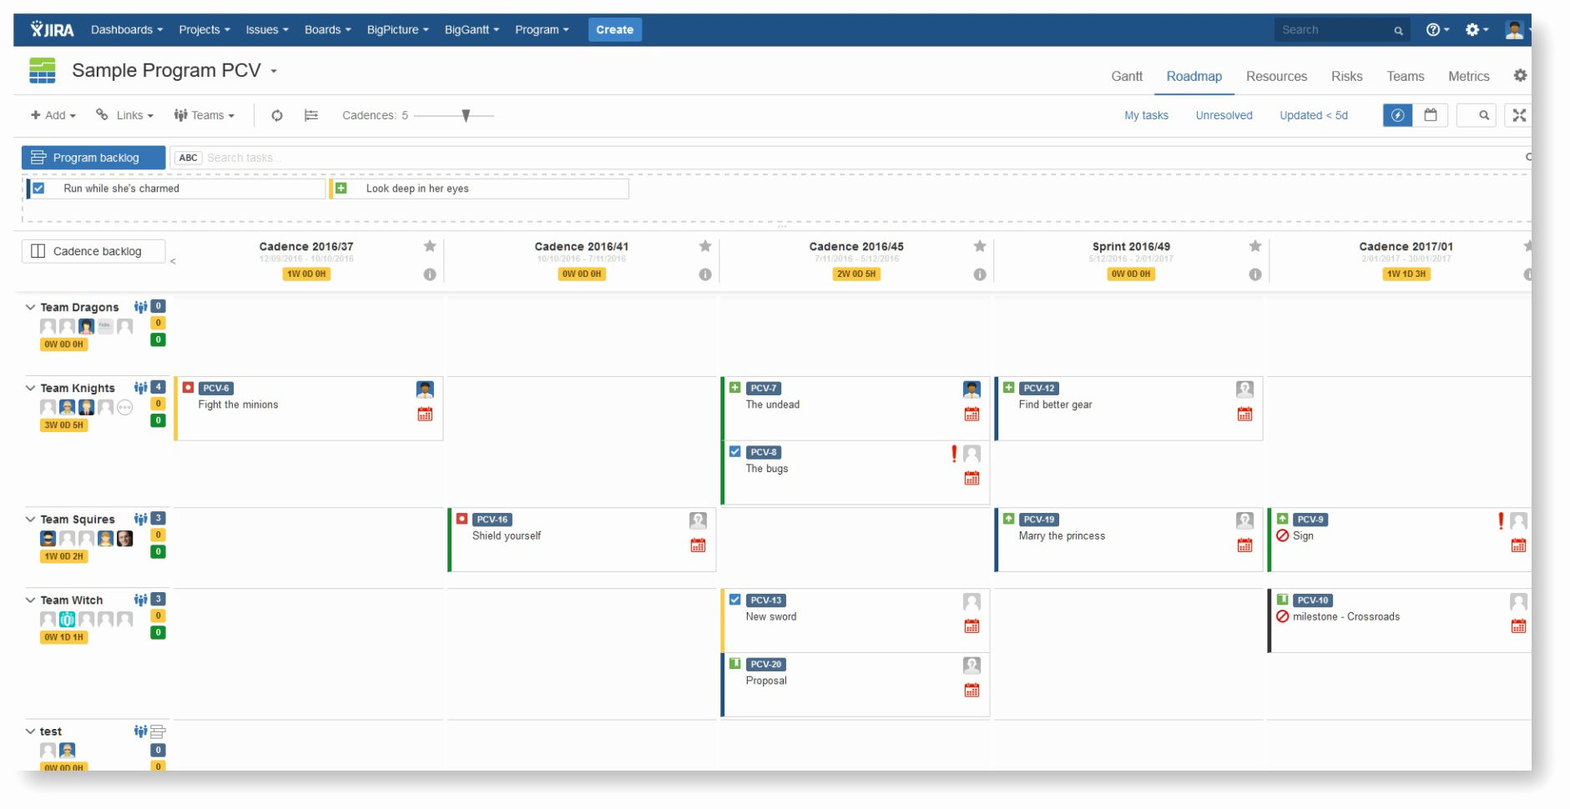The image size is (1570, 809).
Task: Expand the Add dropdown menu
Action: pyautogui.click(x=53, y=115)
